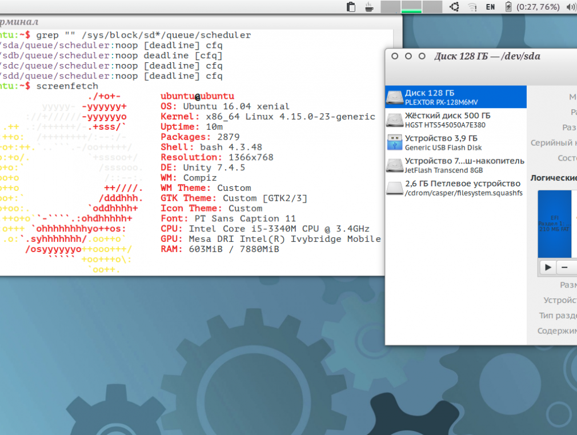Select the blue EFI partition block
This screenshot has height=435, width=577.
[555, 224]
